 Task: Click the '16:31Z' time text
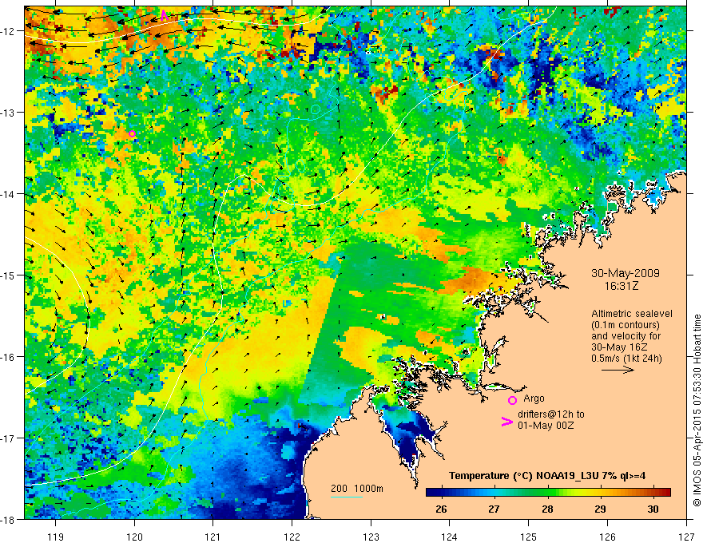(621, 286)
